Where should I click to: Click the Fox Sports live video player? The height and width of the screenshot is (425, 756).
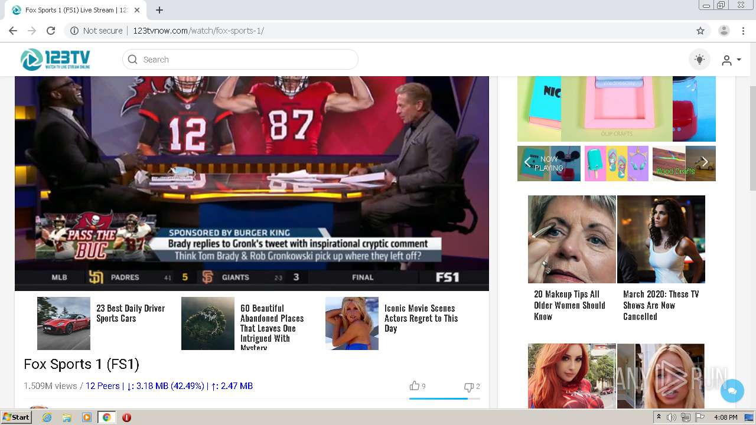point(252,183)
